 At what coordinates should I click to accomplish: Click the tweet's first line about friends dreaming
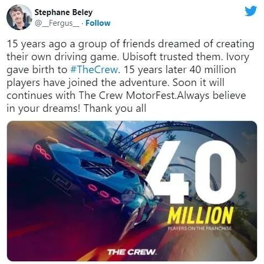[130, 44]
